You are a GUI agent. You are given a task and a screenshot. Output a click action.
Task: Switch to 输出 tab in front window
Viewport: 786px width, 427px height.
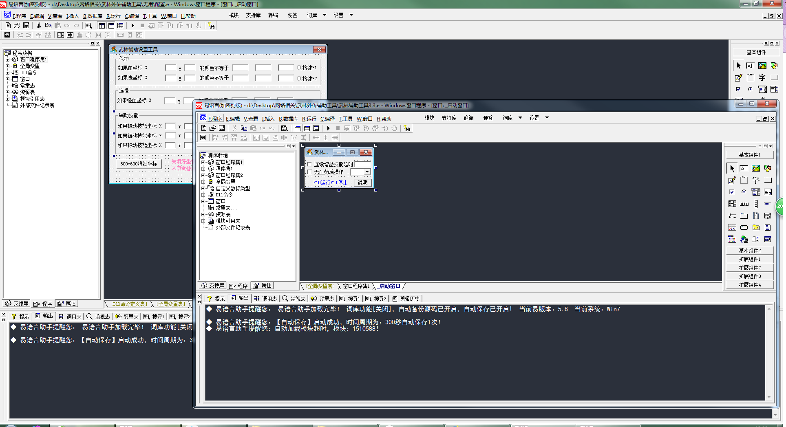(x=240, y=298)
